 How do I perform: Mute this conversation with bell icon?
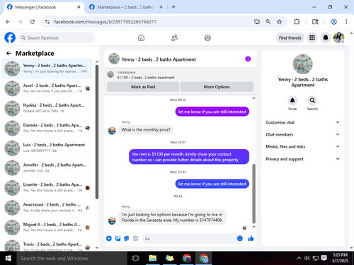click(x=292, y=100)
